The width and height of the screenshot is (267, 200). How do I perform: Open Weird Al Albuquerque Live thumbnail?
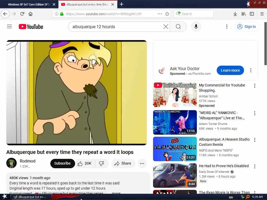point(175,122)
